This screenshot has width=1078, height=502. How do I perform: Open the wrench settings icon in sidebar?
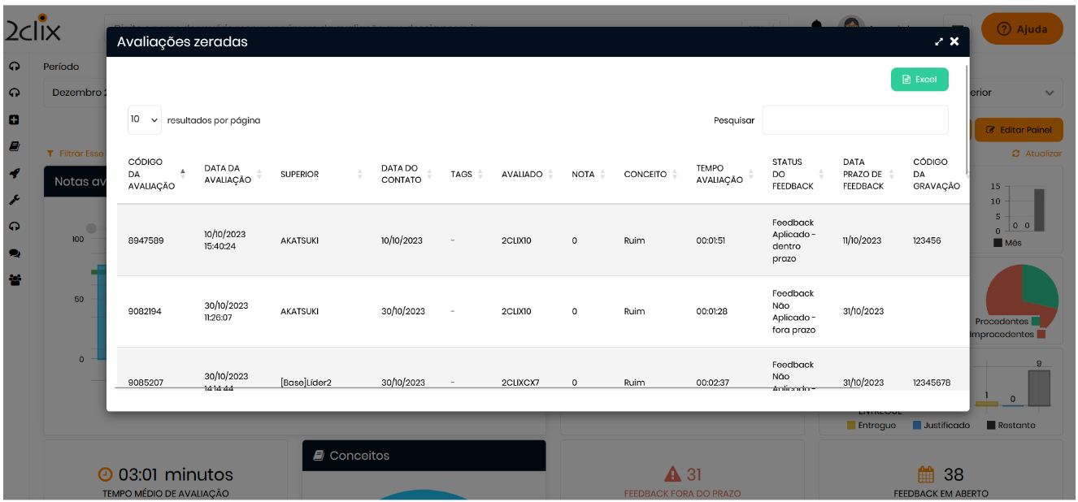14,200
